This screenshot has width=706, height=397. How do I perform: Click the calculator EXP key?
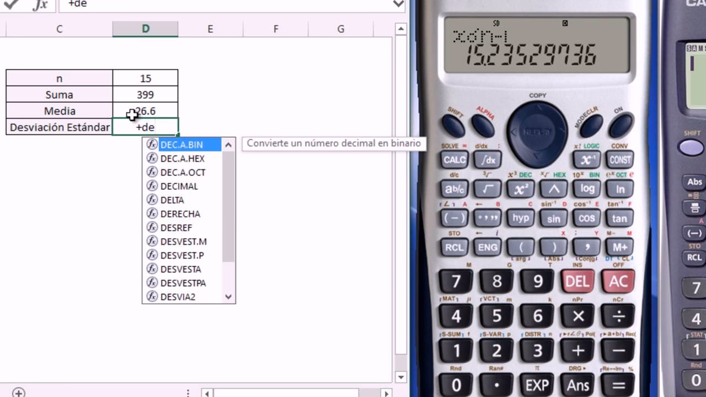tap(537, 385)
